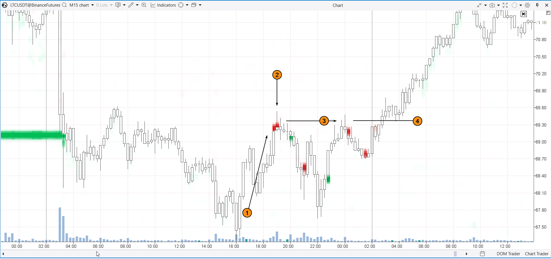Activate the crosshair cursor tool
551x259 pixels.
point(181,5)
